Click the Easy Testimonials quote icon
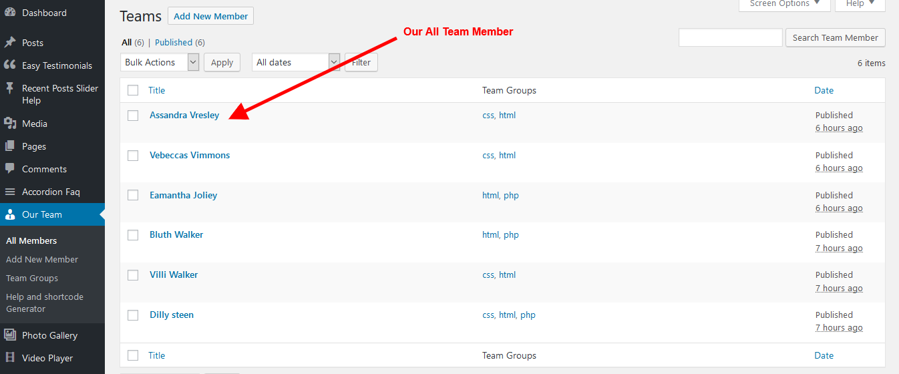This screenshot has width=899, height=374. (10, 65)
